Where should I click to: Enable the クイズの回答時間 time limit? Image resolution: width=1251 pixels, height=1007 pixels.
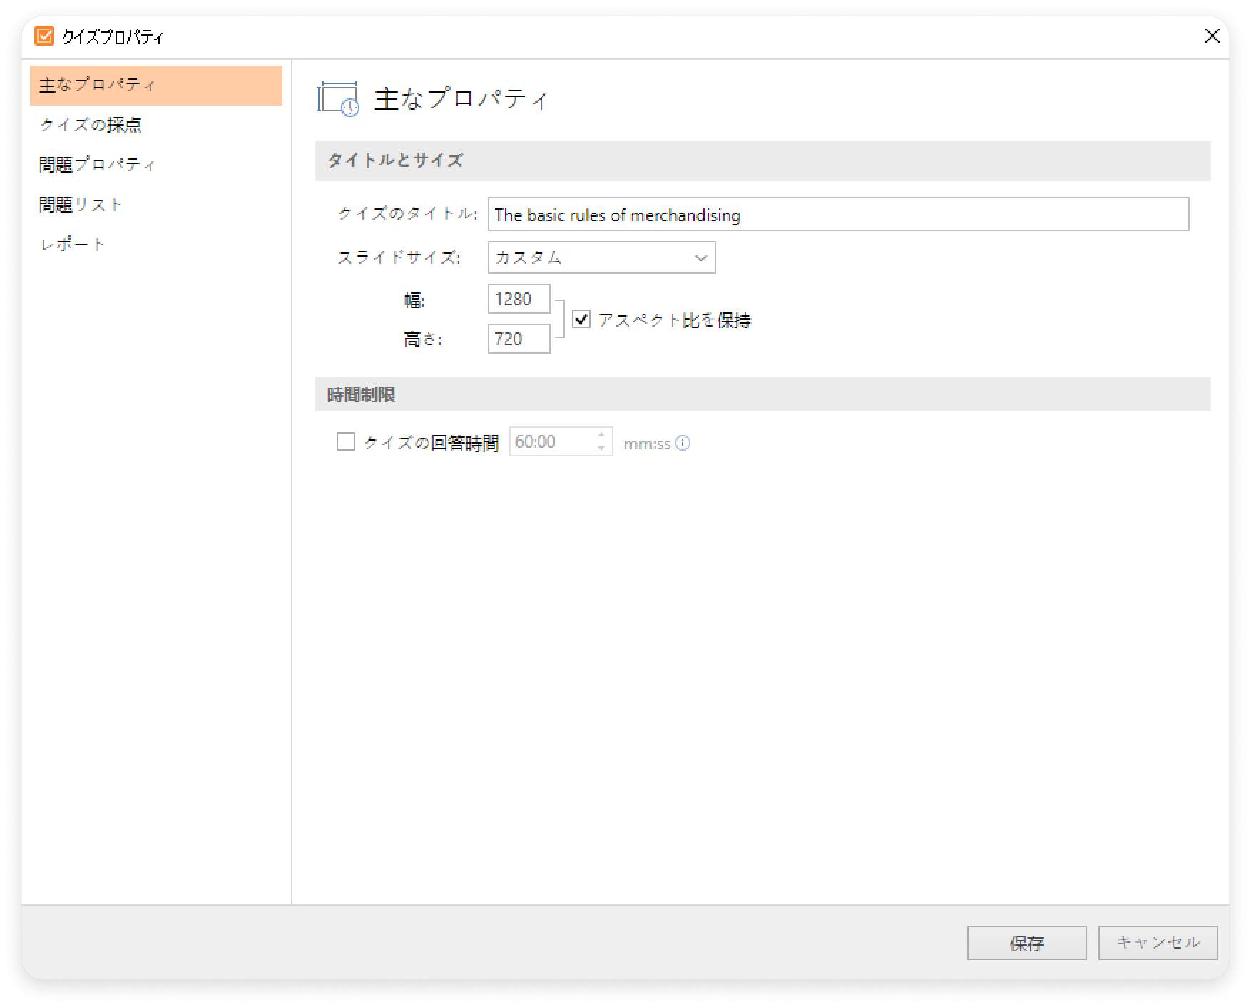[346, 442]
